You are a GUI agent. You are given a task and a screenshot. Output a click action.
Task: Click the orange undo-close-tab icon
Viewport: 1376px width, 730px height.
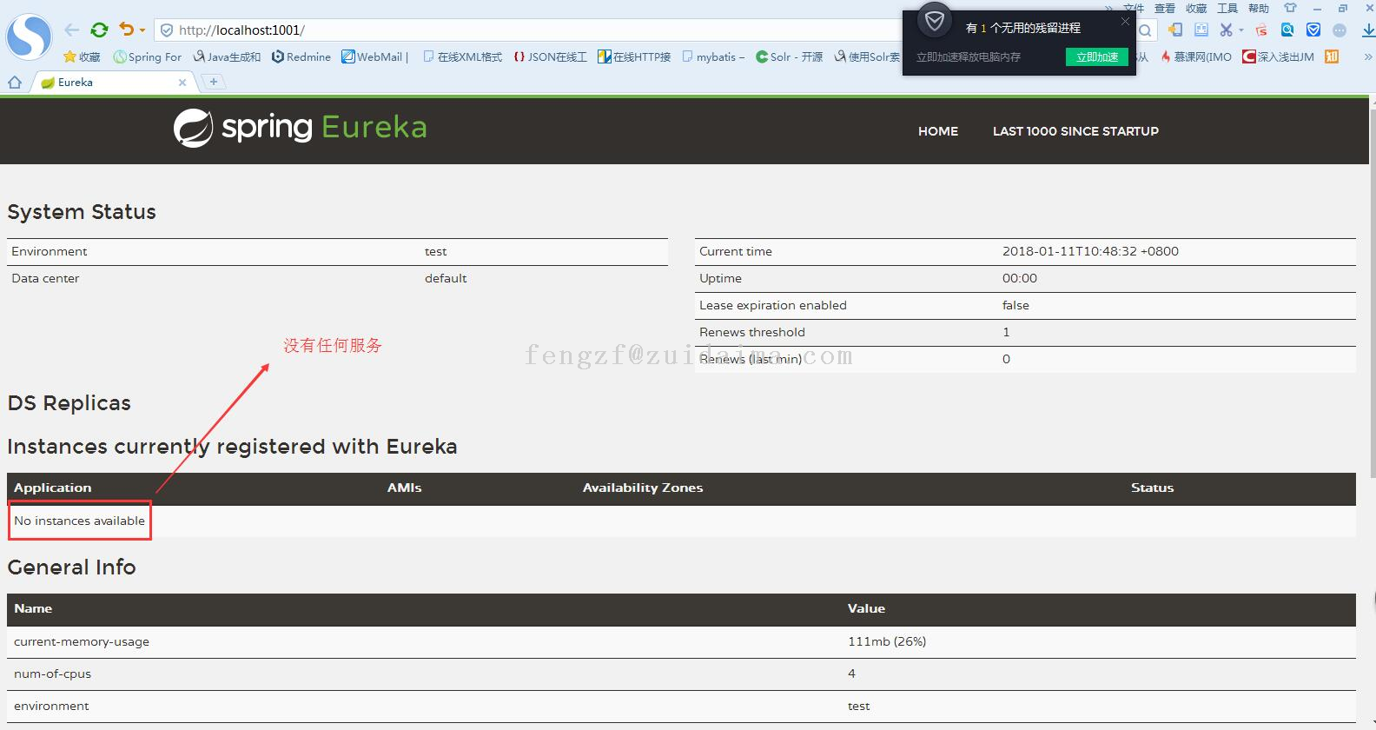(x=127, y=30)
